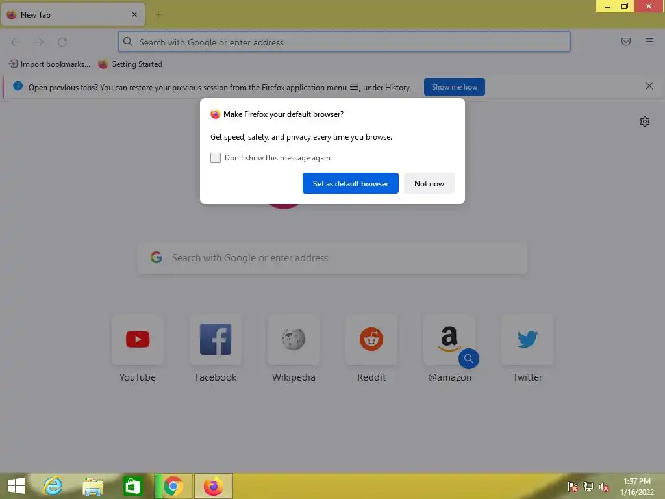Open new tab page settings gear
This screenshot has width=665, height=499.
pyautogui.click(x=645, y=122)
